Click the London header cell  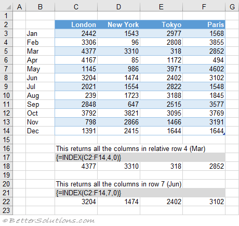click(x=76, y=24)
